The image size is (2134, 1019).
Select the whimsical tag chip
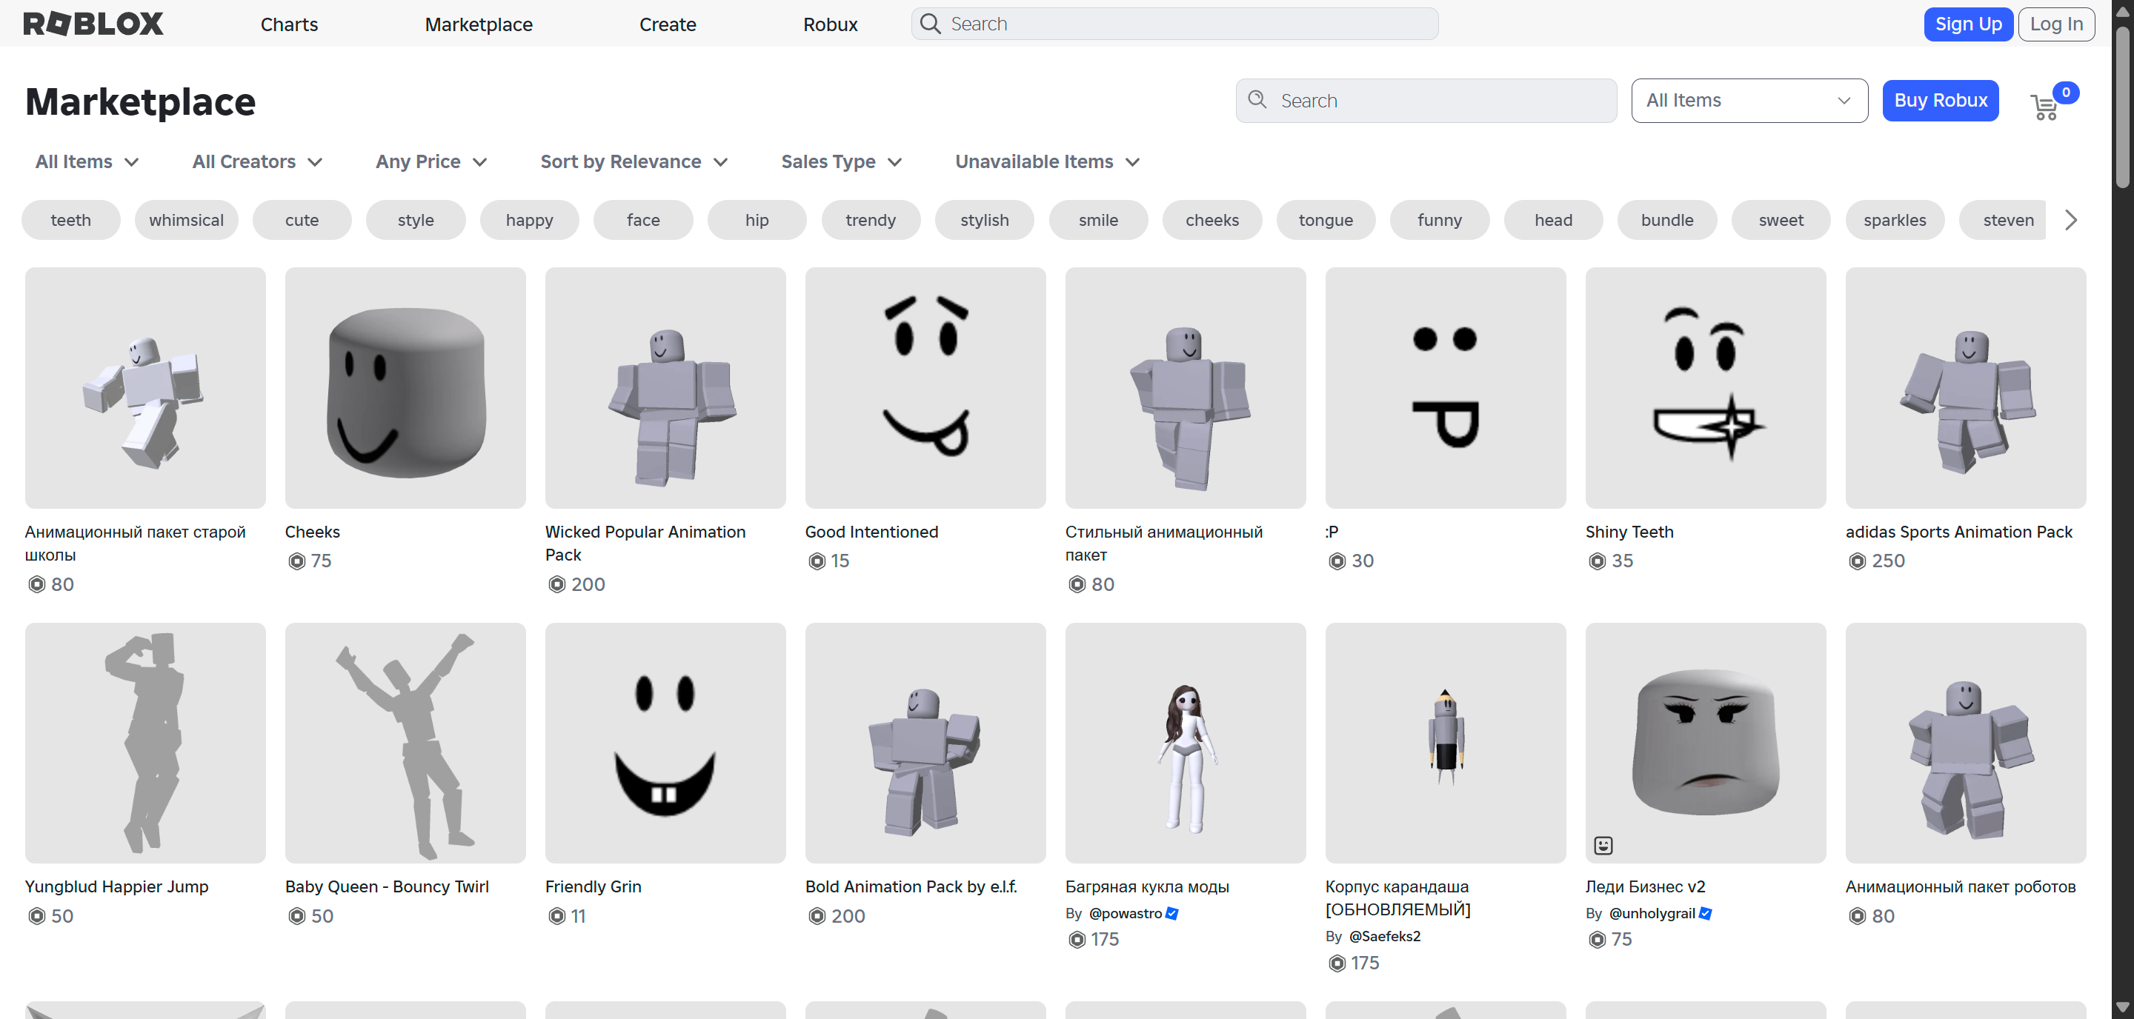pyautogui.click(x=187, y=220)
